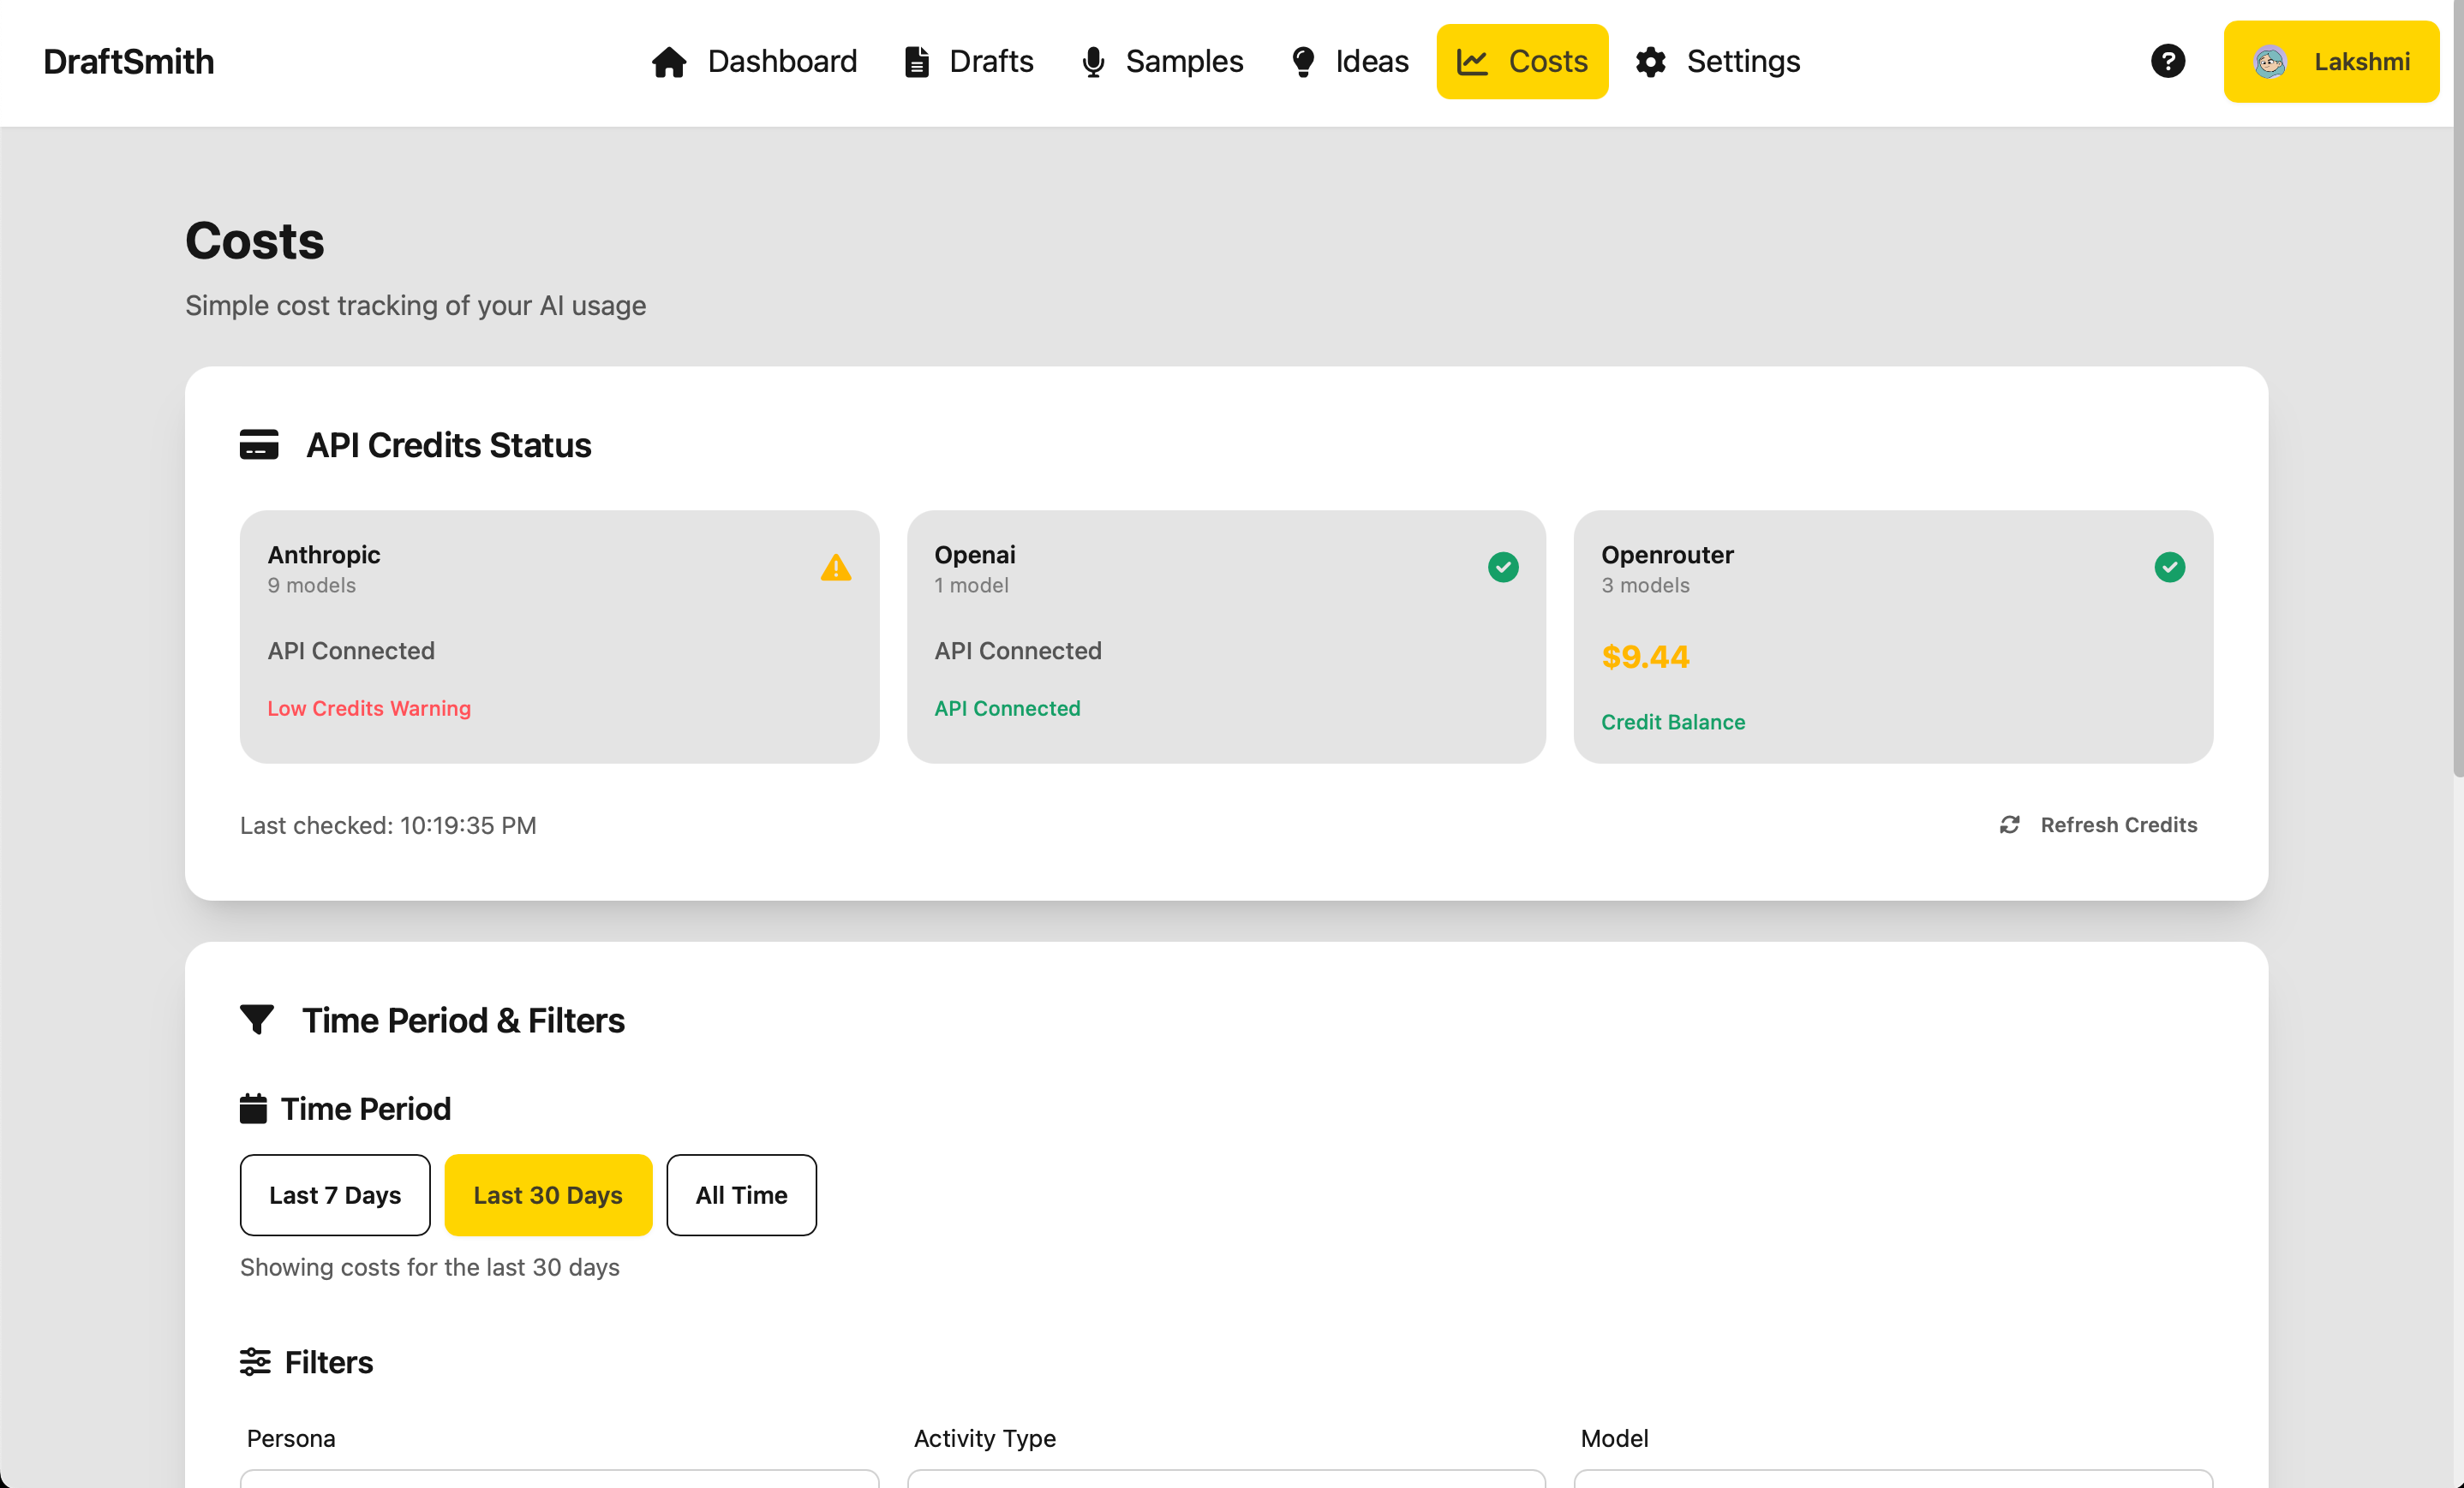
Task: Open the Lakshmi user menu
Action: 2331,62
